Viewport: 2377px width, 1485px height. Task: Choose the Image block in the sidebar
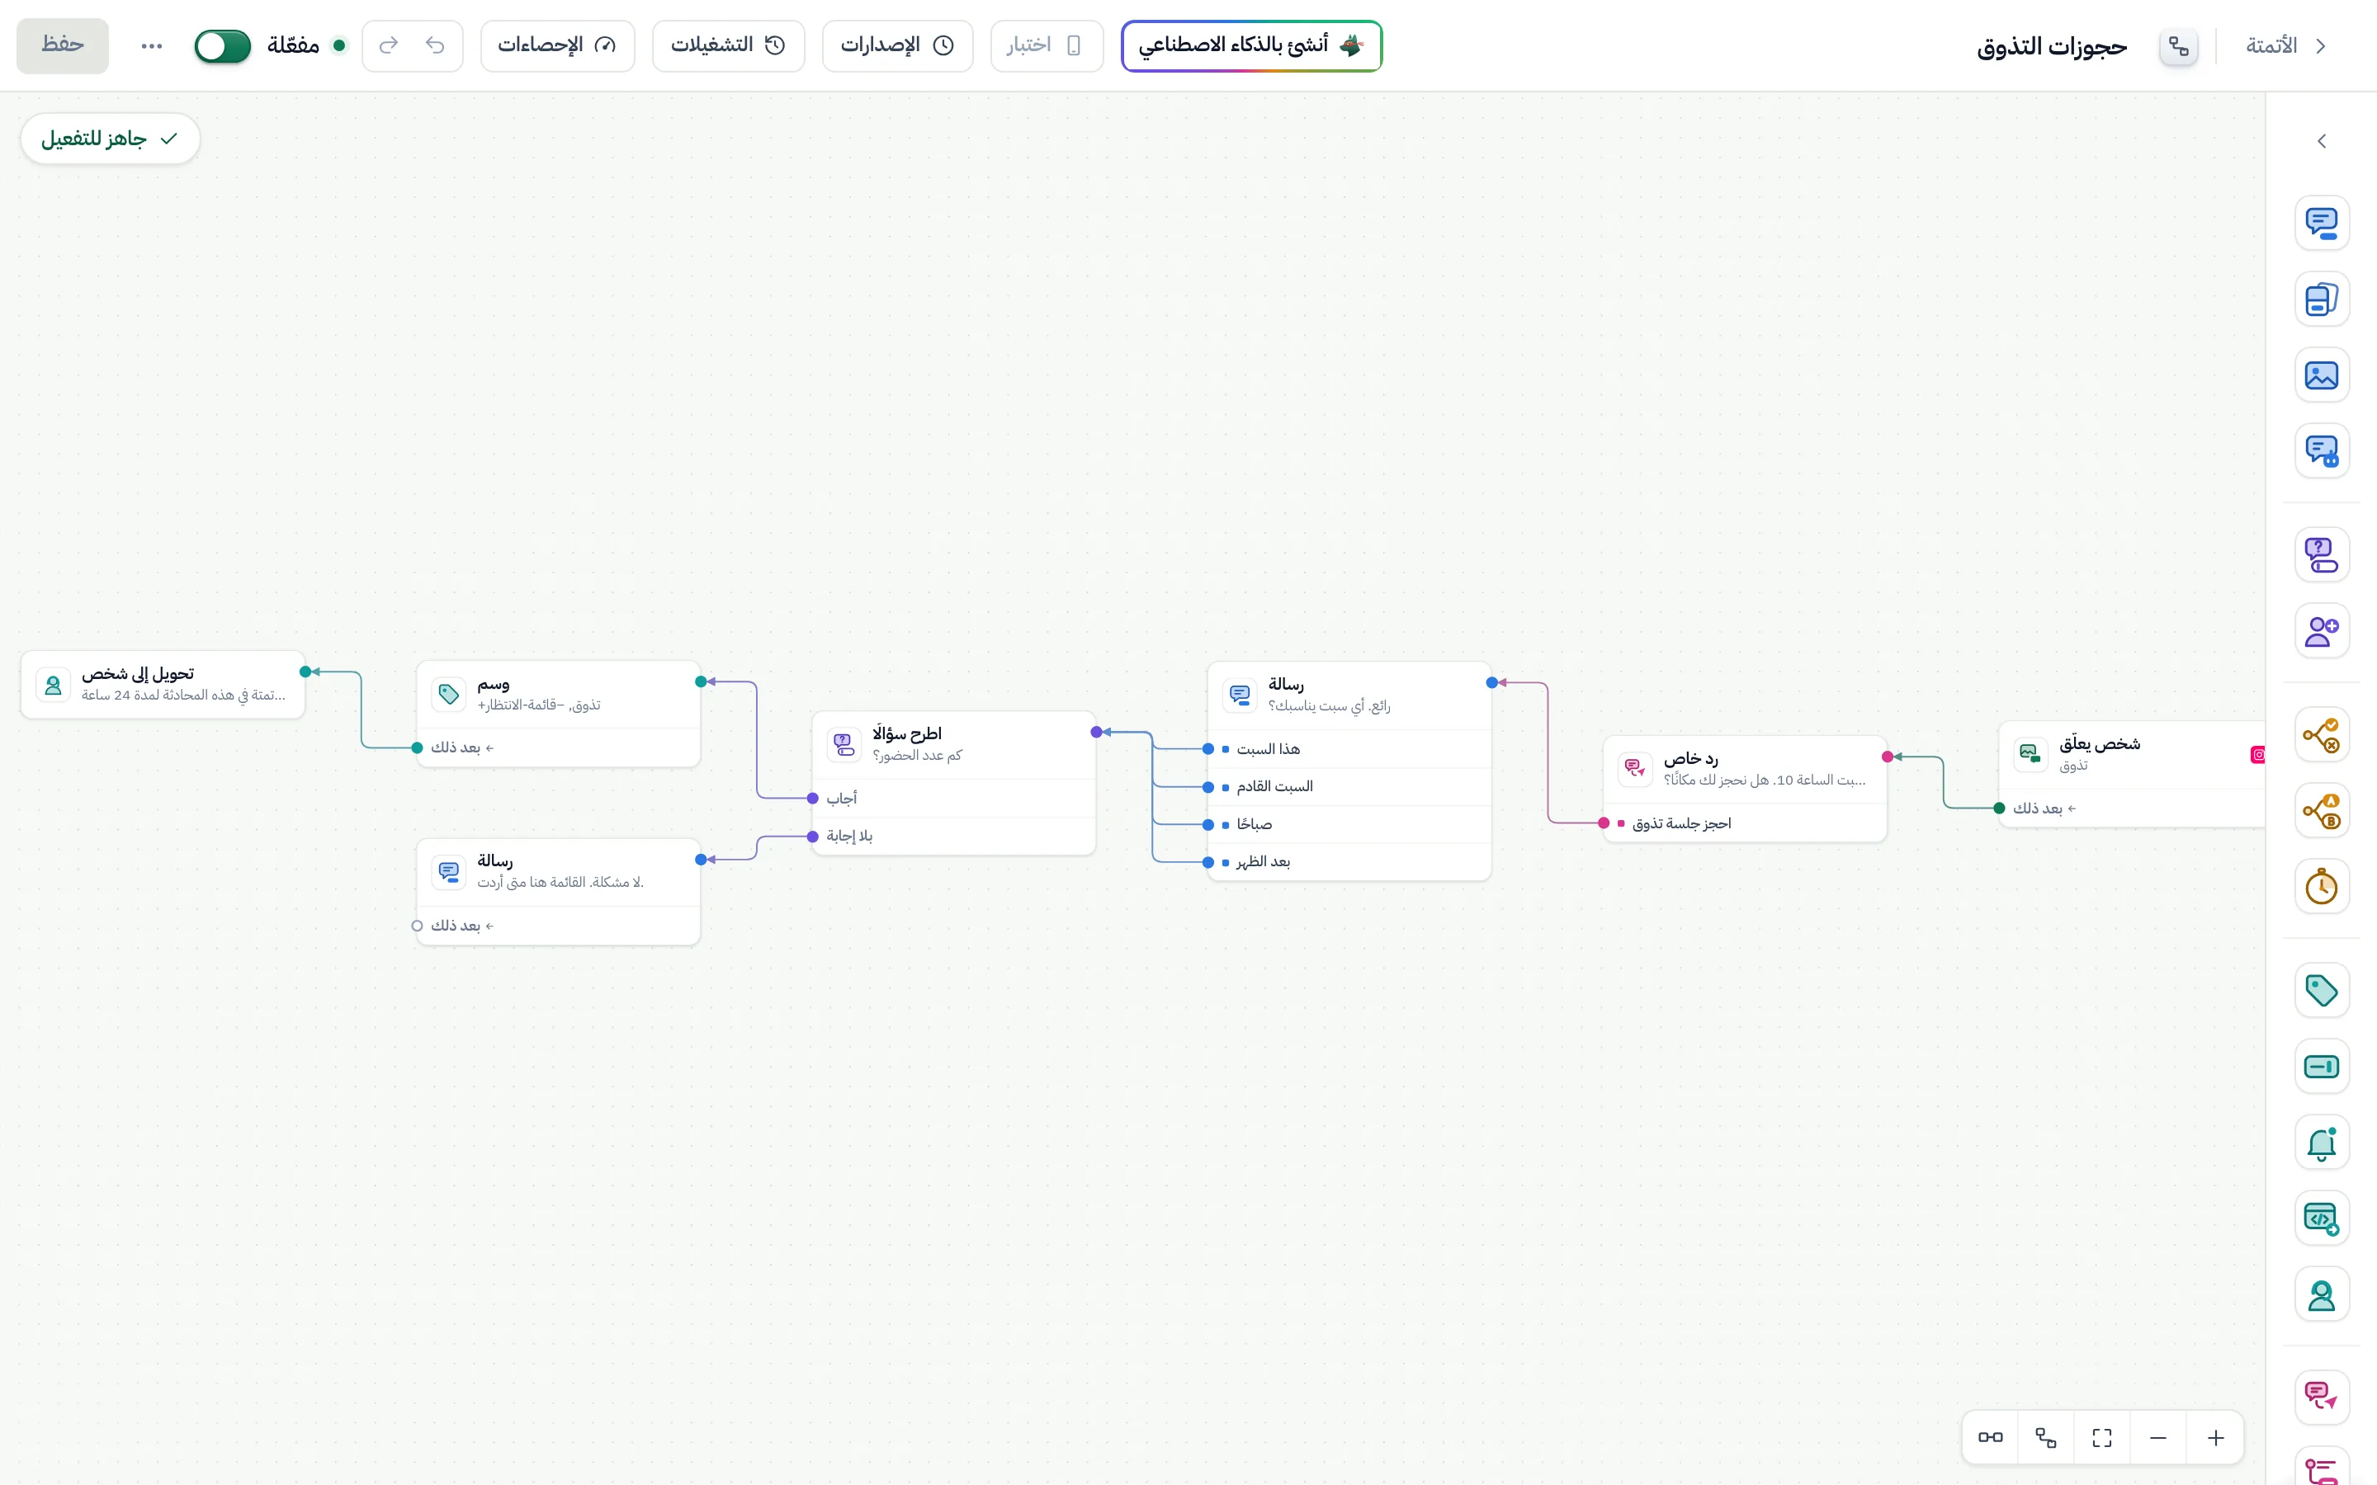[x=2321, y=375]
